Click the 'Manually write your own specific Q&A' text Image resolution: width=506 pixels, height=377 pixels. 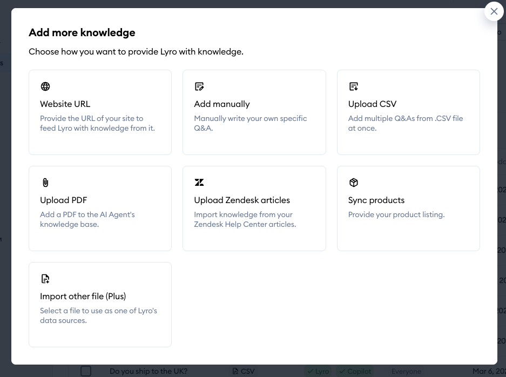coord(250,123)
